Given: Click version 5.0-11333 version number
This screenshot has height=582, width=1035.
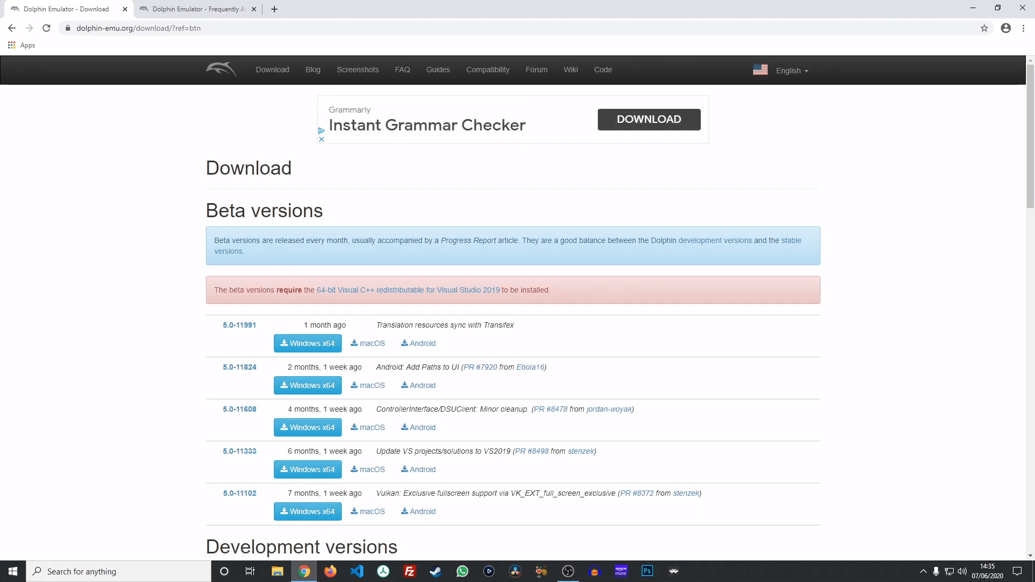Looking at the screenshot, I should click(x=239, y=451).
